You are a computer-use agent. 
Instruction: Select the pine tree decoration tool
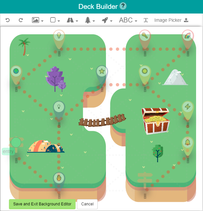88,20
